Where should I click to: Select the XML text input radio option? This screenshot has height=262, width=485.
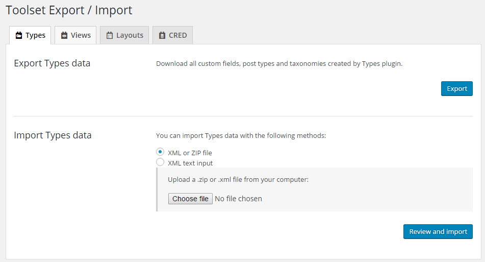point(160,162)
